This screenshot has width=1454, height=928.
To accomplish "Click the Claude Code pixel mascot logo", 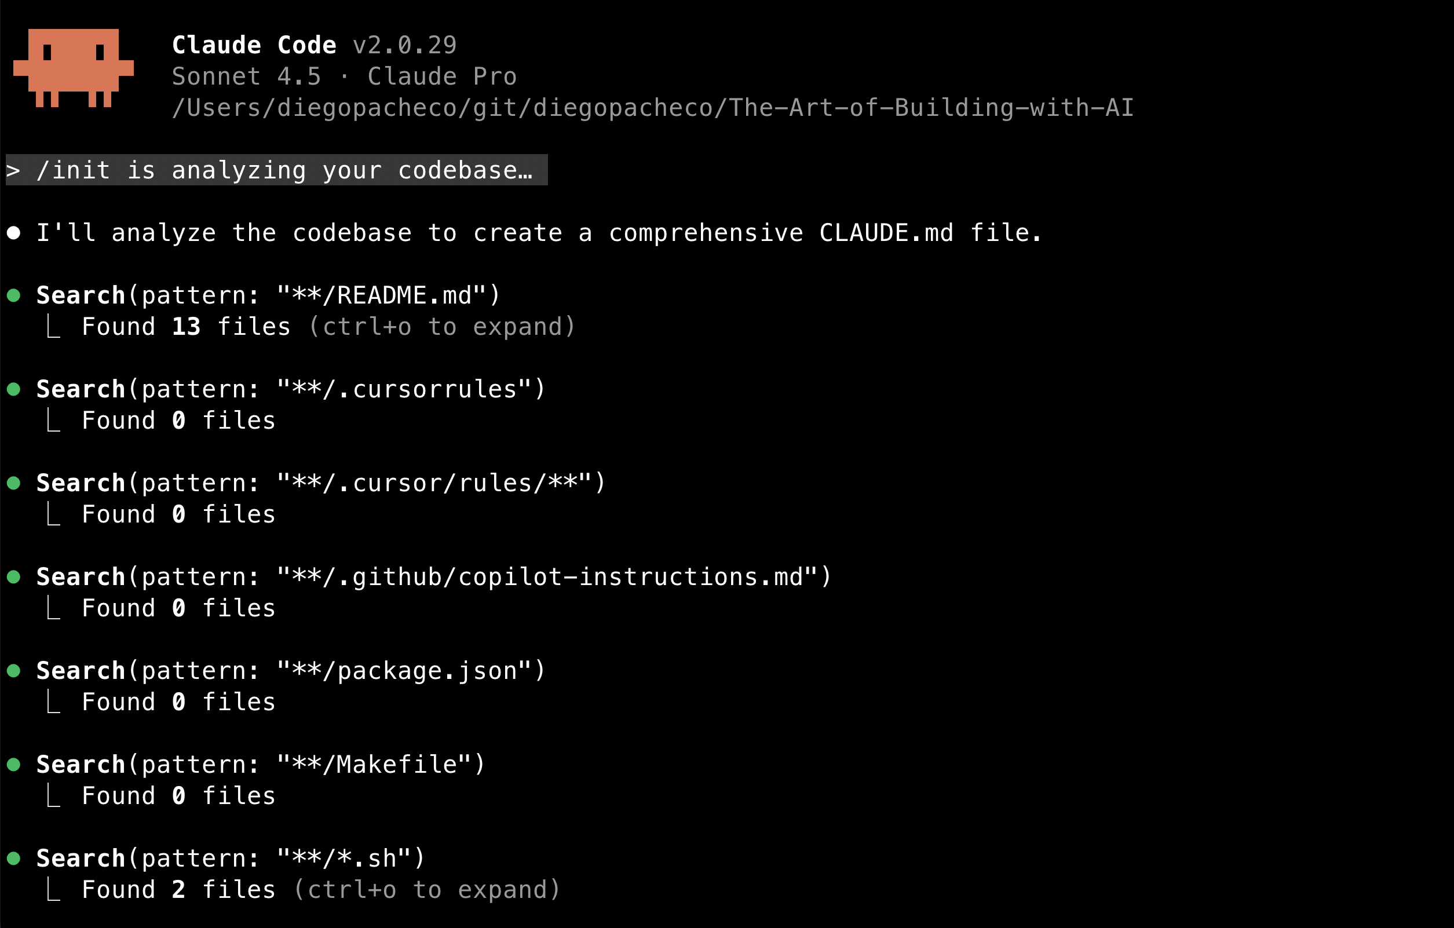I will (x=73, y=68).
